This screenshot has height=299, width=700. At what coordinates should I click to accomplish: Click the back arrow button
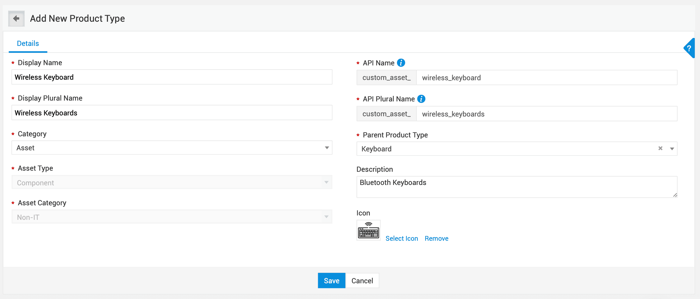coord(16,18)
